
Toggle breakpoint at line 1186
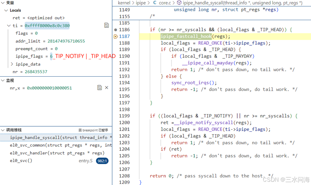coord(116,30)
